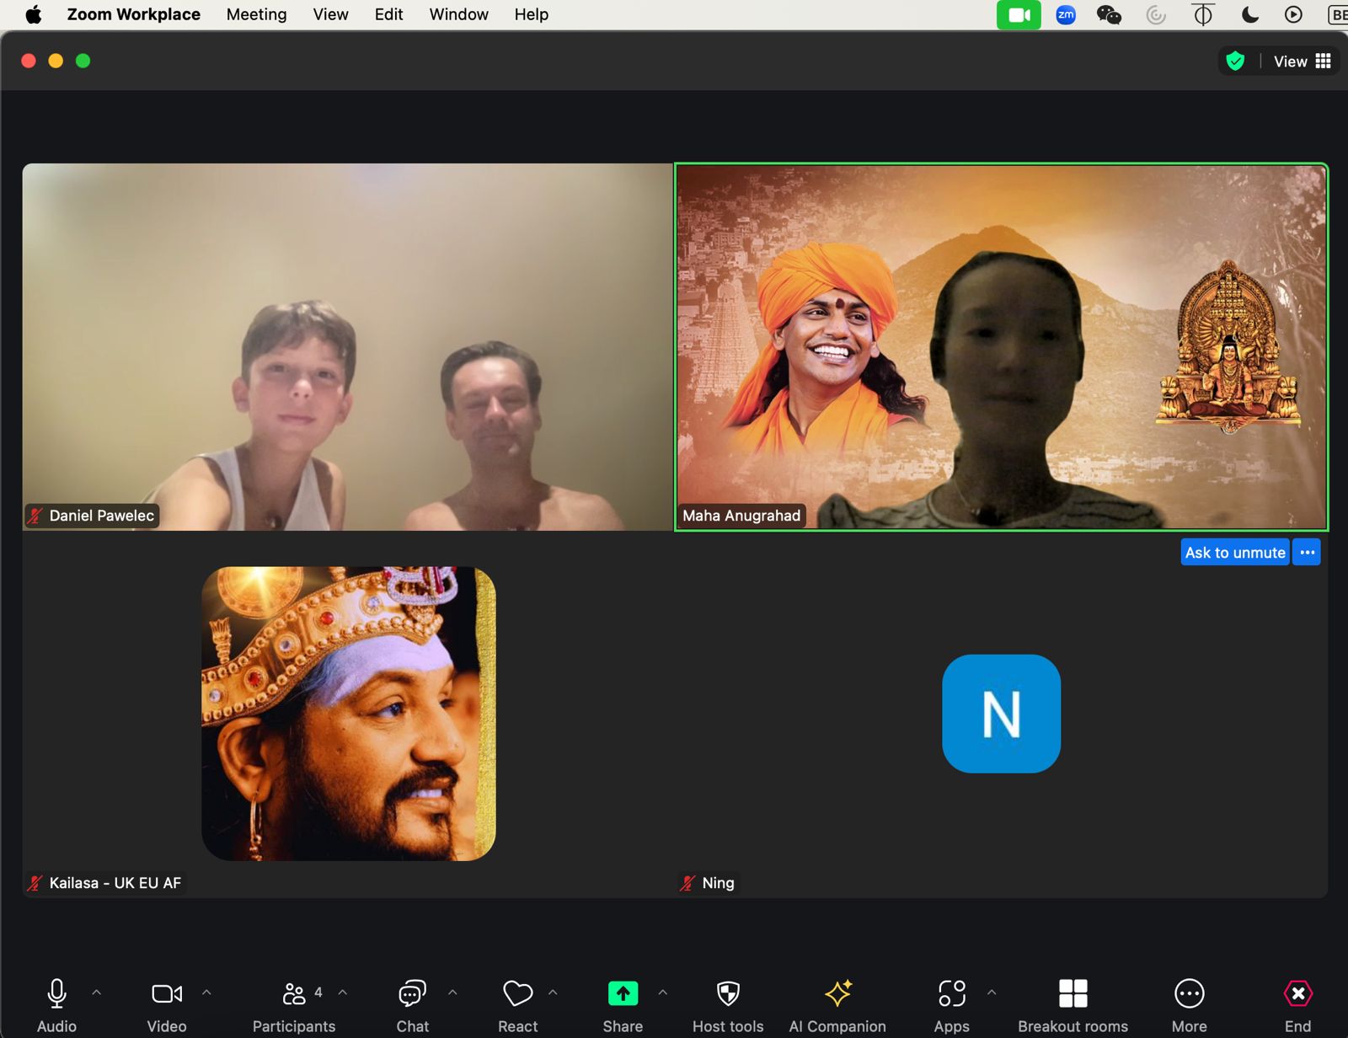Click the Ask to unmute button
Screen dimensions: 1348x1038
coord(1234,553)
